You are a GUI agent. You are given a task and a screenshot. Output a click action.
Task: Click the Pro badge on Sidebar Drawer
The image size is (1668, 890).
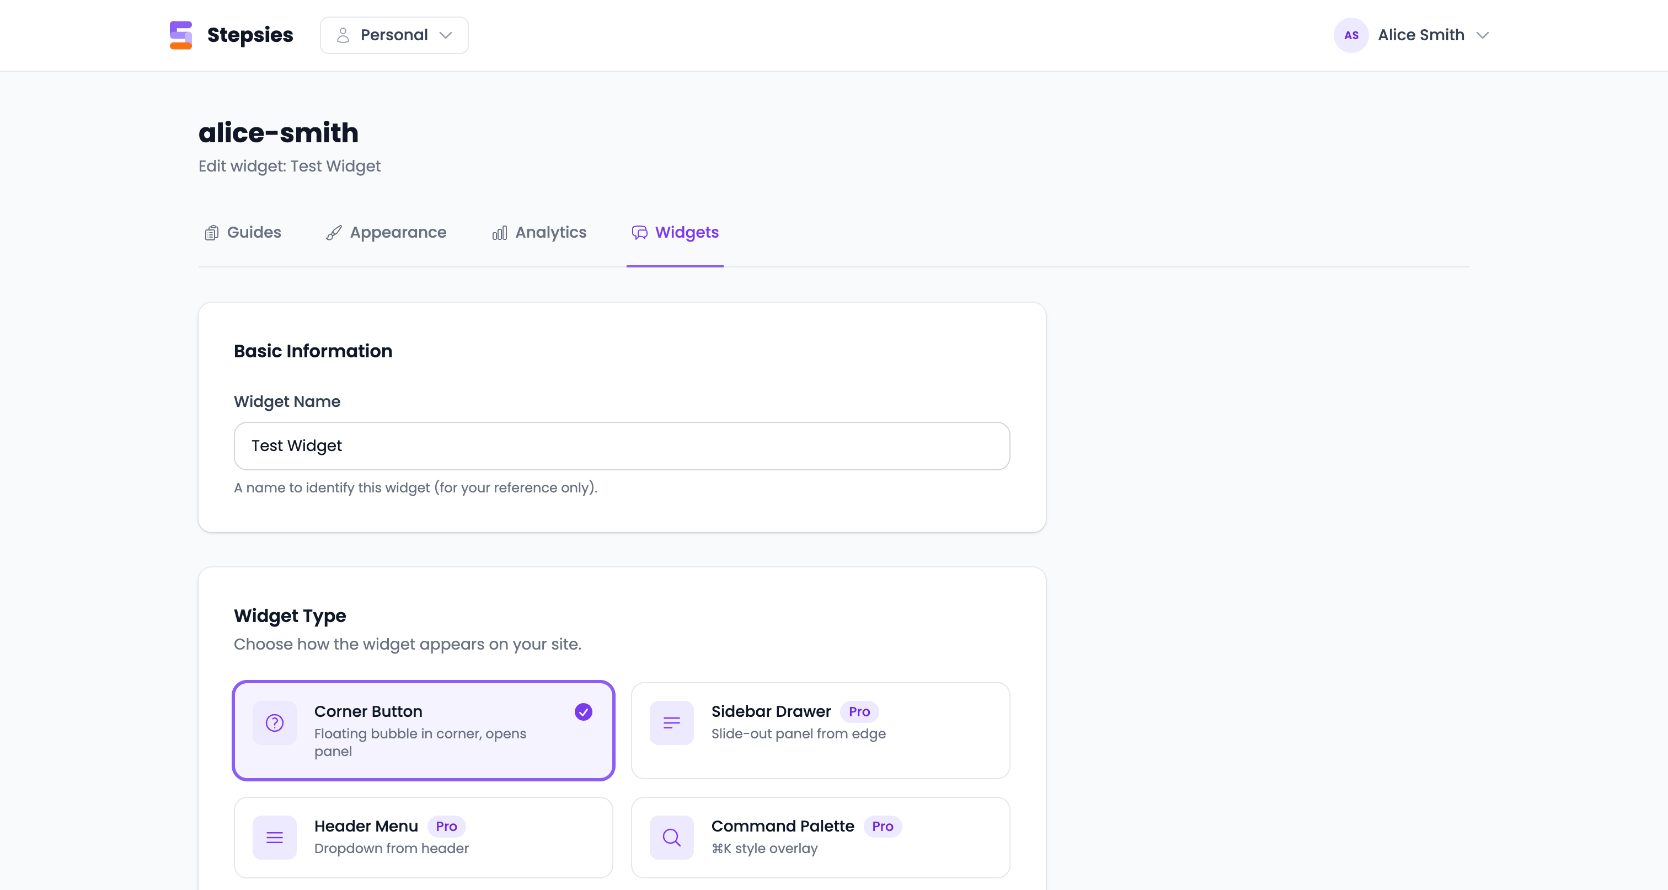tap(859, 712)
